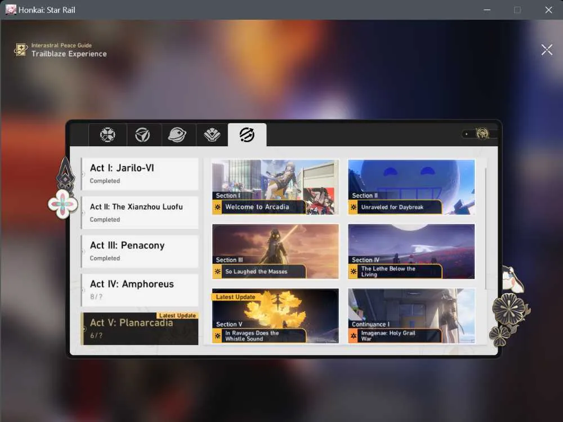The image size is (563, 422).
Task: Open Section IV The Lethe Below the Living
Action: (x=411, y=251)
